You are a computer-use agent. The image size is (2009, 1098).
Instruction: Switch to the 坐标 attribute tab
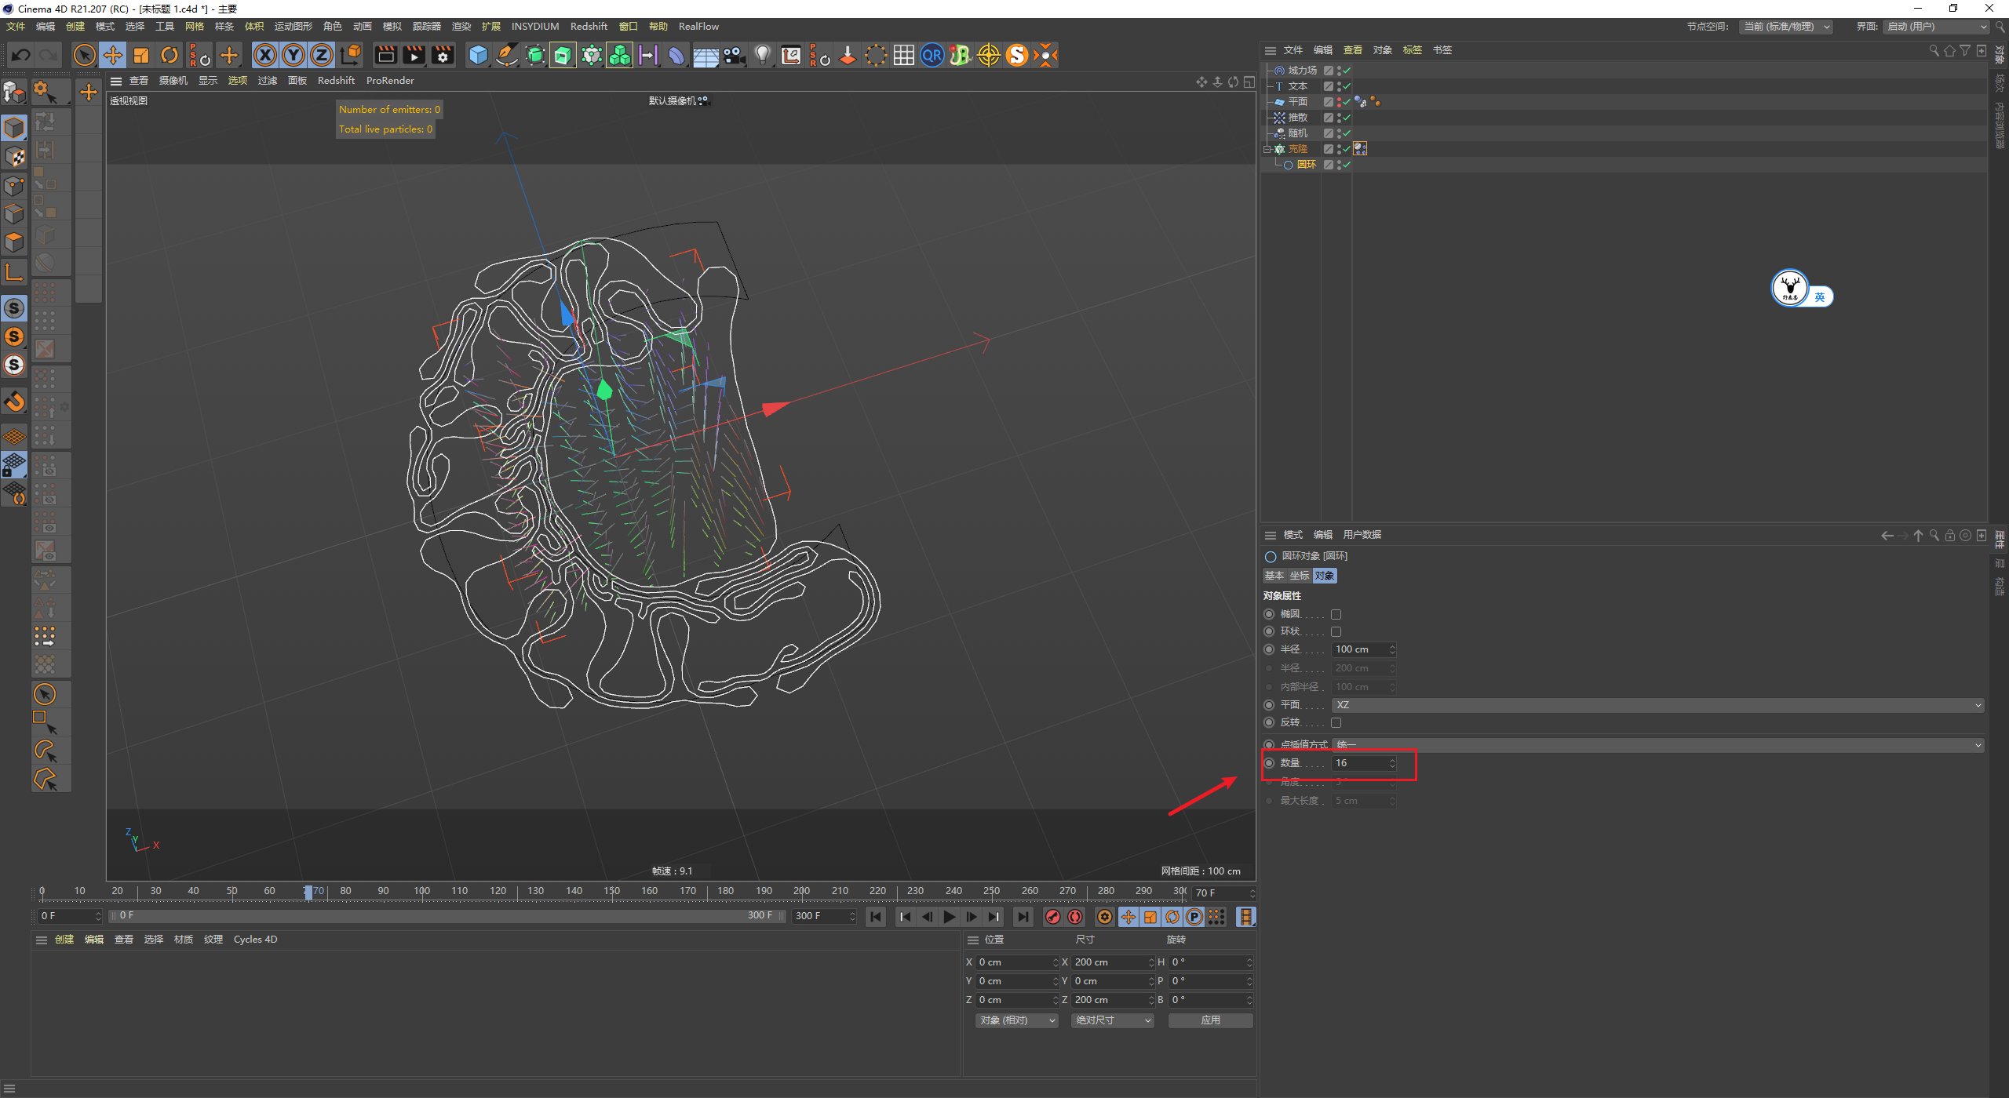[1300, 576]
